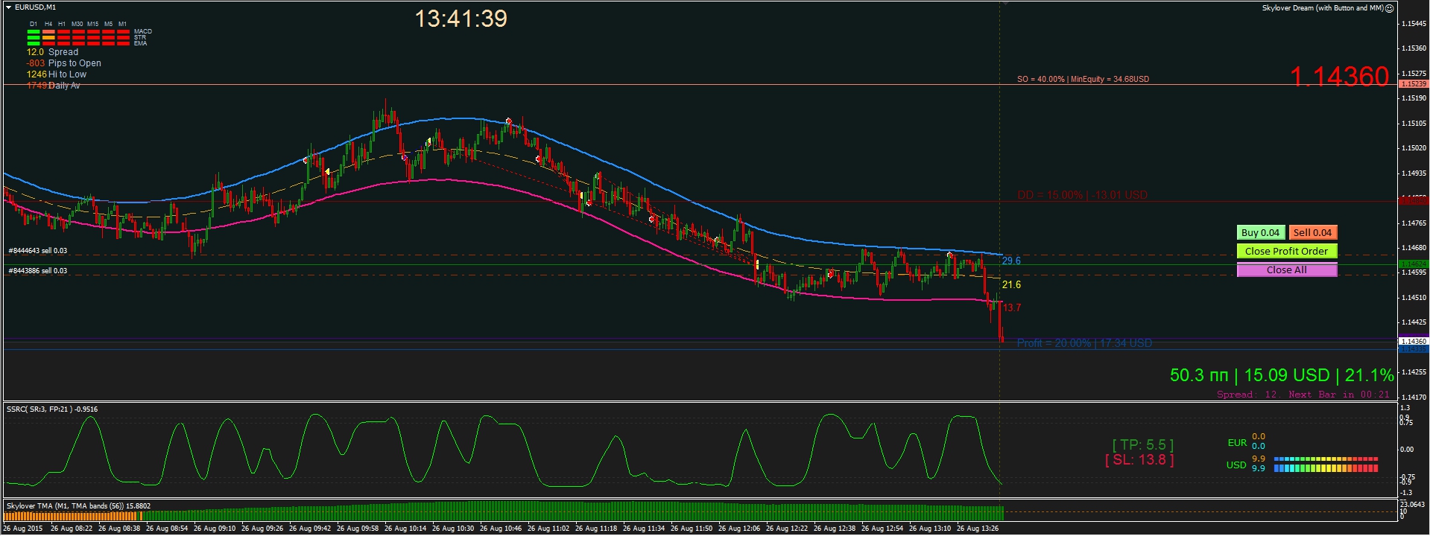
Task: Click the Buy 0.04 button
Action: (x=1260, y=232)
